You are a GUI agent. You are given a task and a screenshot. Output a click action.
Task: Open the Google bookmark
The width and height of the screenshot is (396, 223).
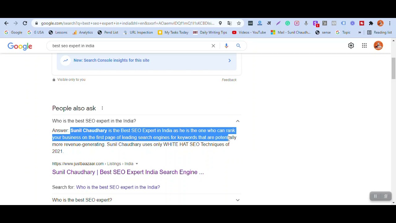pos(14,33)
